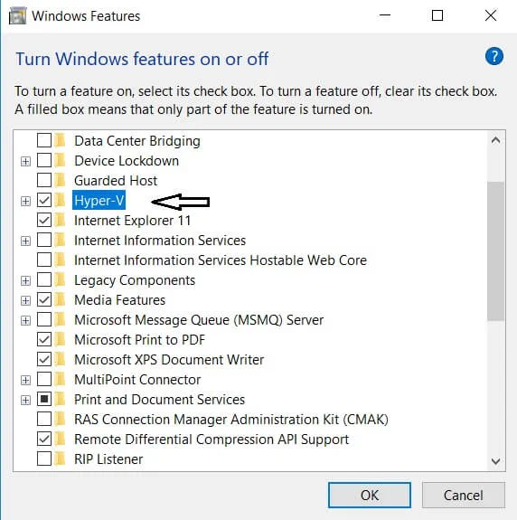The image size is (517, 520).
Task: Click the Guarded Host folder icon
Action: tap(60, 180)
